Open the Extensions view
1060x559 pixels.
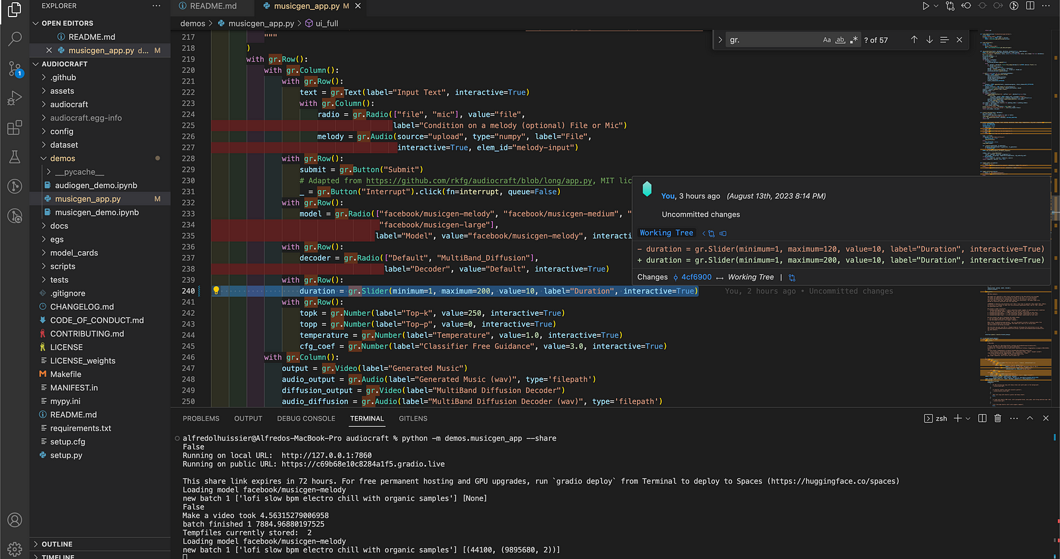15,128
